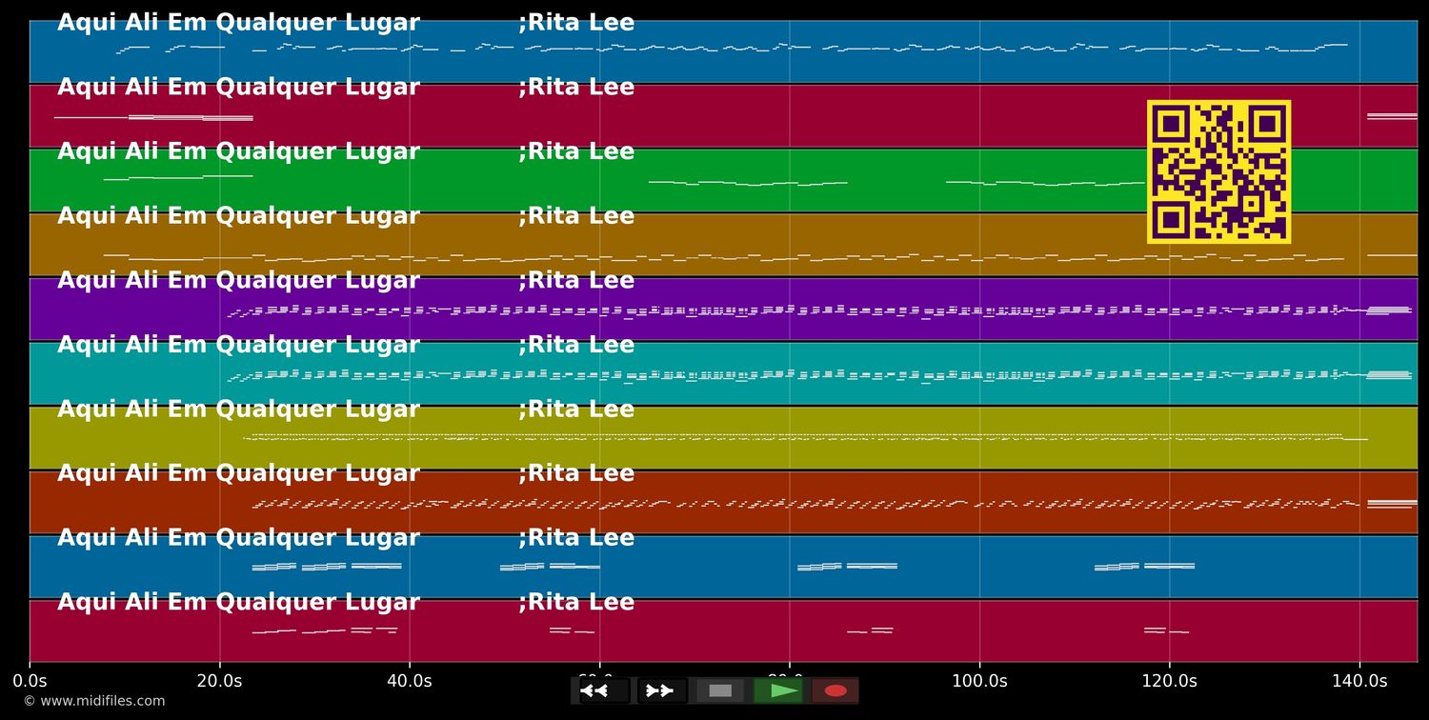
Task: Click the 120.0s time axis label
Action: pyautogui.click(x=1169, y=681)
